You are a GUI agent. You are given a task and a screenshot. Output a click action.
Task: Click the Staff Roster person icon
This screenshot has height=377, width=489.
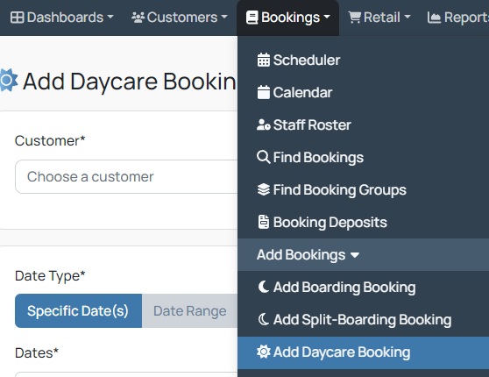pos(264,124)
